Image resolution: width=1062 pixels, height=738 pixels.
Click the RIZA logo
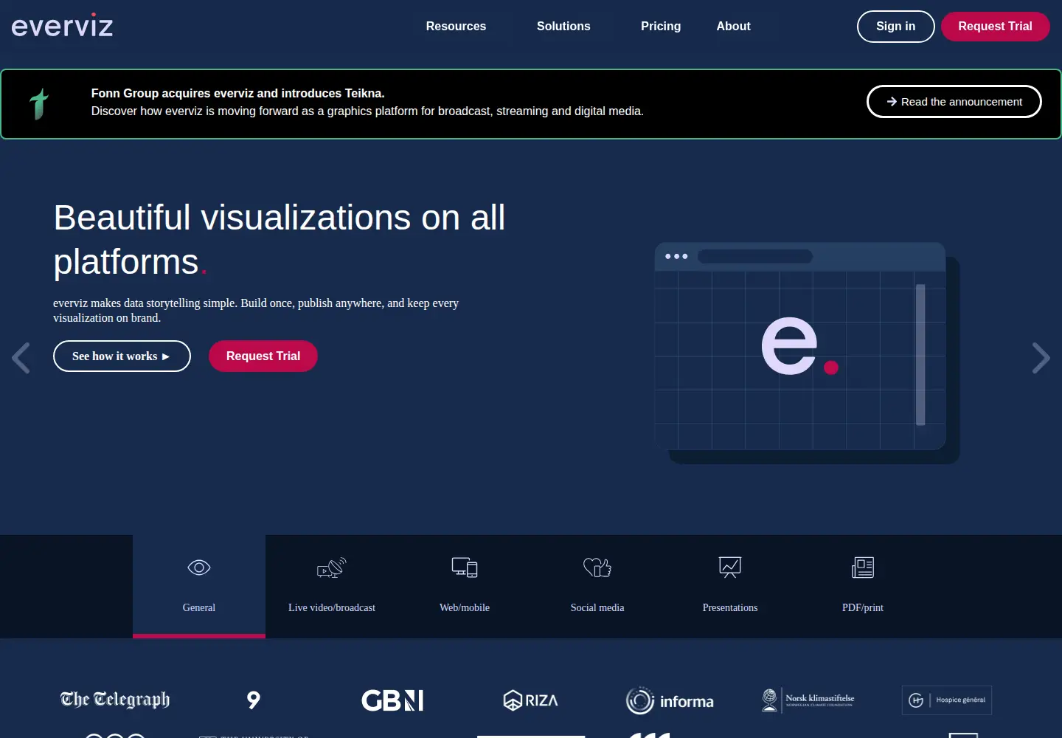(531, 700)
